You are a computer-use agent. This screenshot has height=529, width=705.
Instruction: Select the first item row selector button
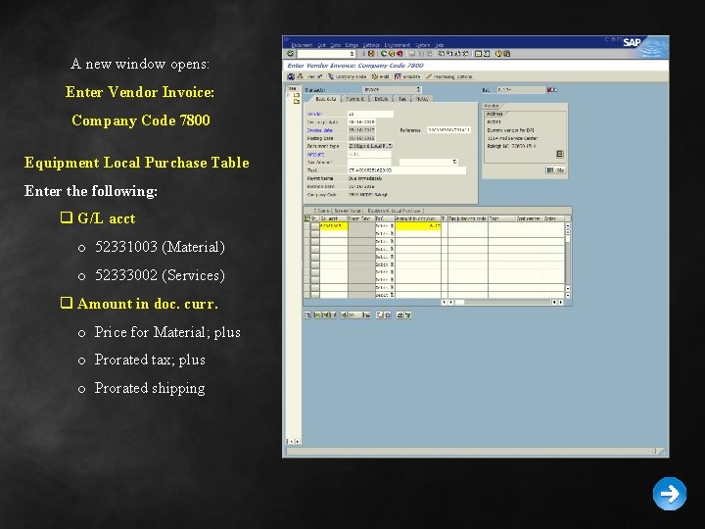coord(314,226)
